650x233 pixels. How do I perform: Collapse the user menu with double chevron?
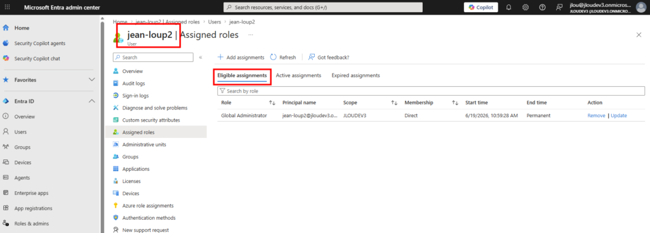click(201, 58)
